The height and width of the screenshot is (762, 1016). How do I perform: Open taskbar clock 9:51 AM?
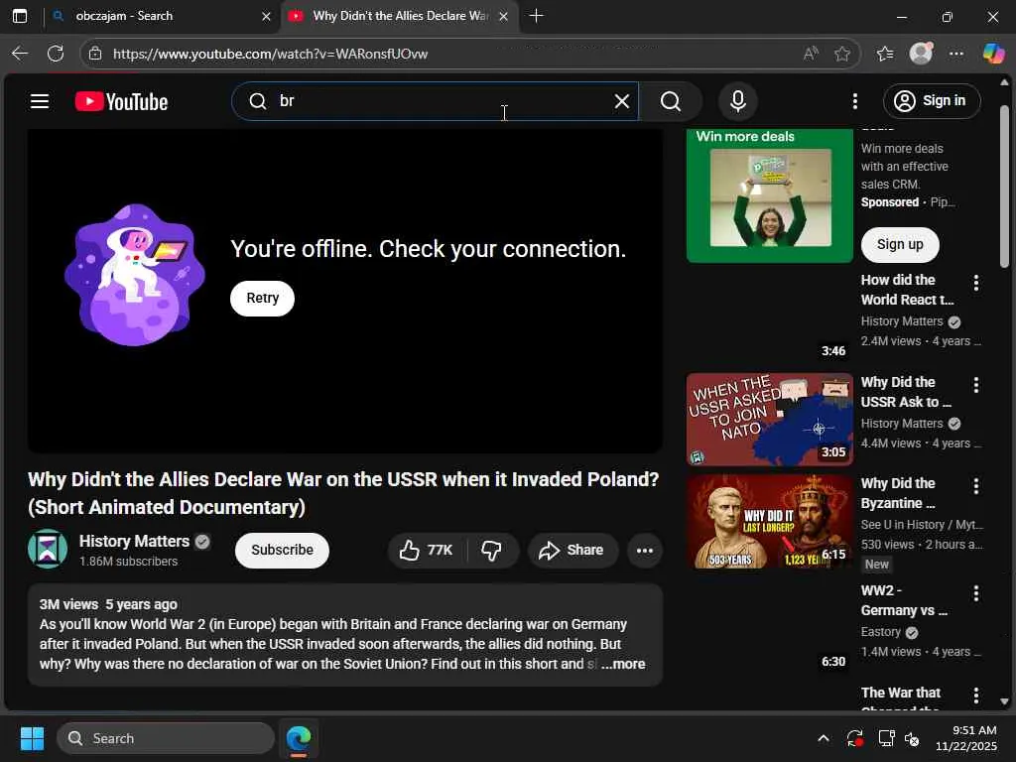[x=965, y=738]
